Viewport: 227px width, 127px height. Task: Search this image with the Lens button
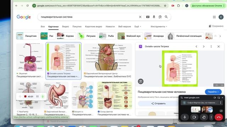[x=140, y=81]
